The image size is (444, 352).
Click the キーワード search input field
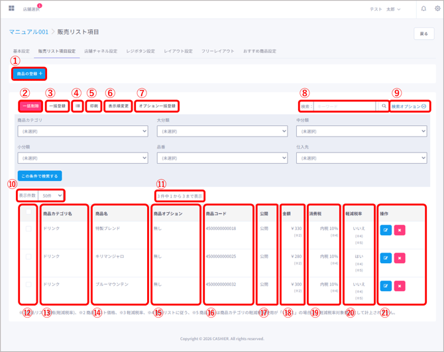click(345, 106)
